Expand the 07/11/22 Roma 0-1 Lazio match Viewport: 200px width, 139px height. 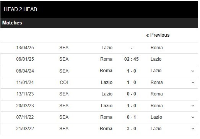pyautogui.click(x=193, y=117)
